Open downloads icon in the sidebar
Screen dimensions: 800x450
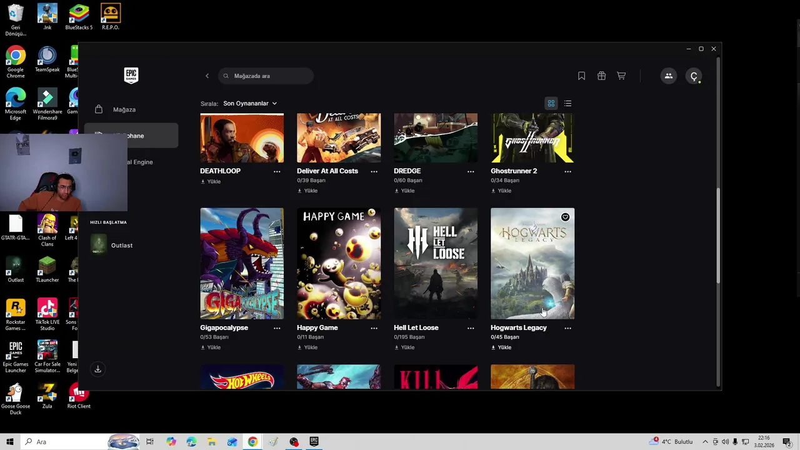(97, 369)
